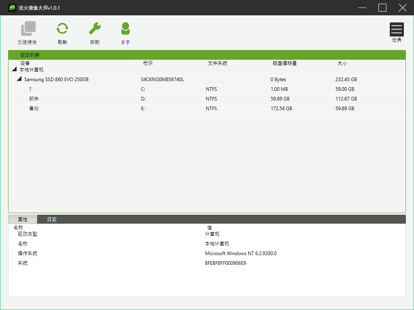Click the D: drive letter cell

click(143, 99)
